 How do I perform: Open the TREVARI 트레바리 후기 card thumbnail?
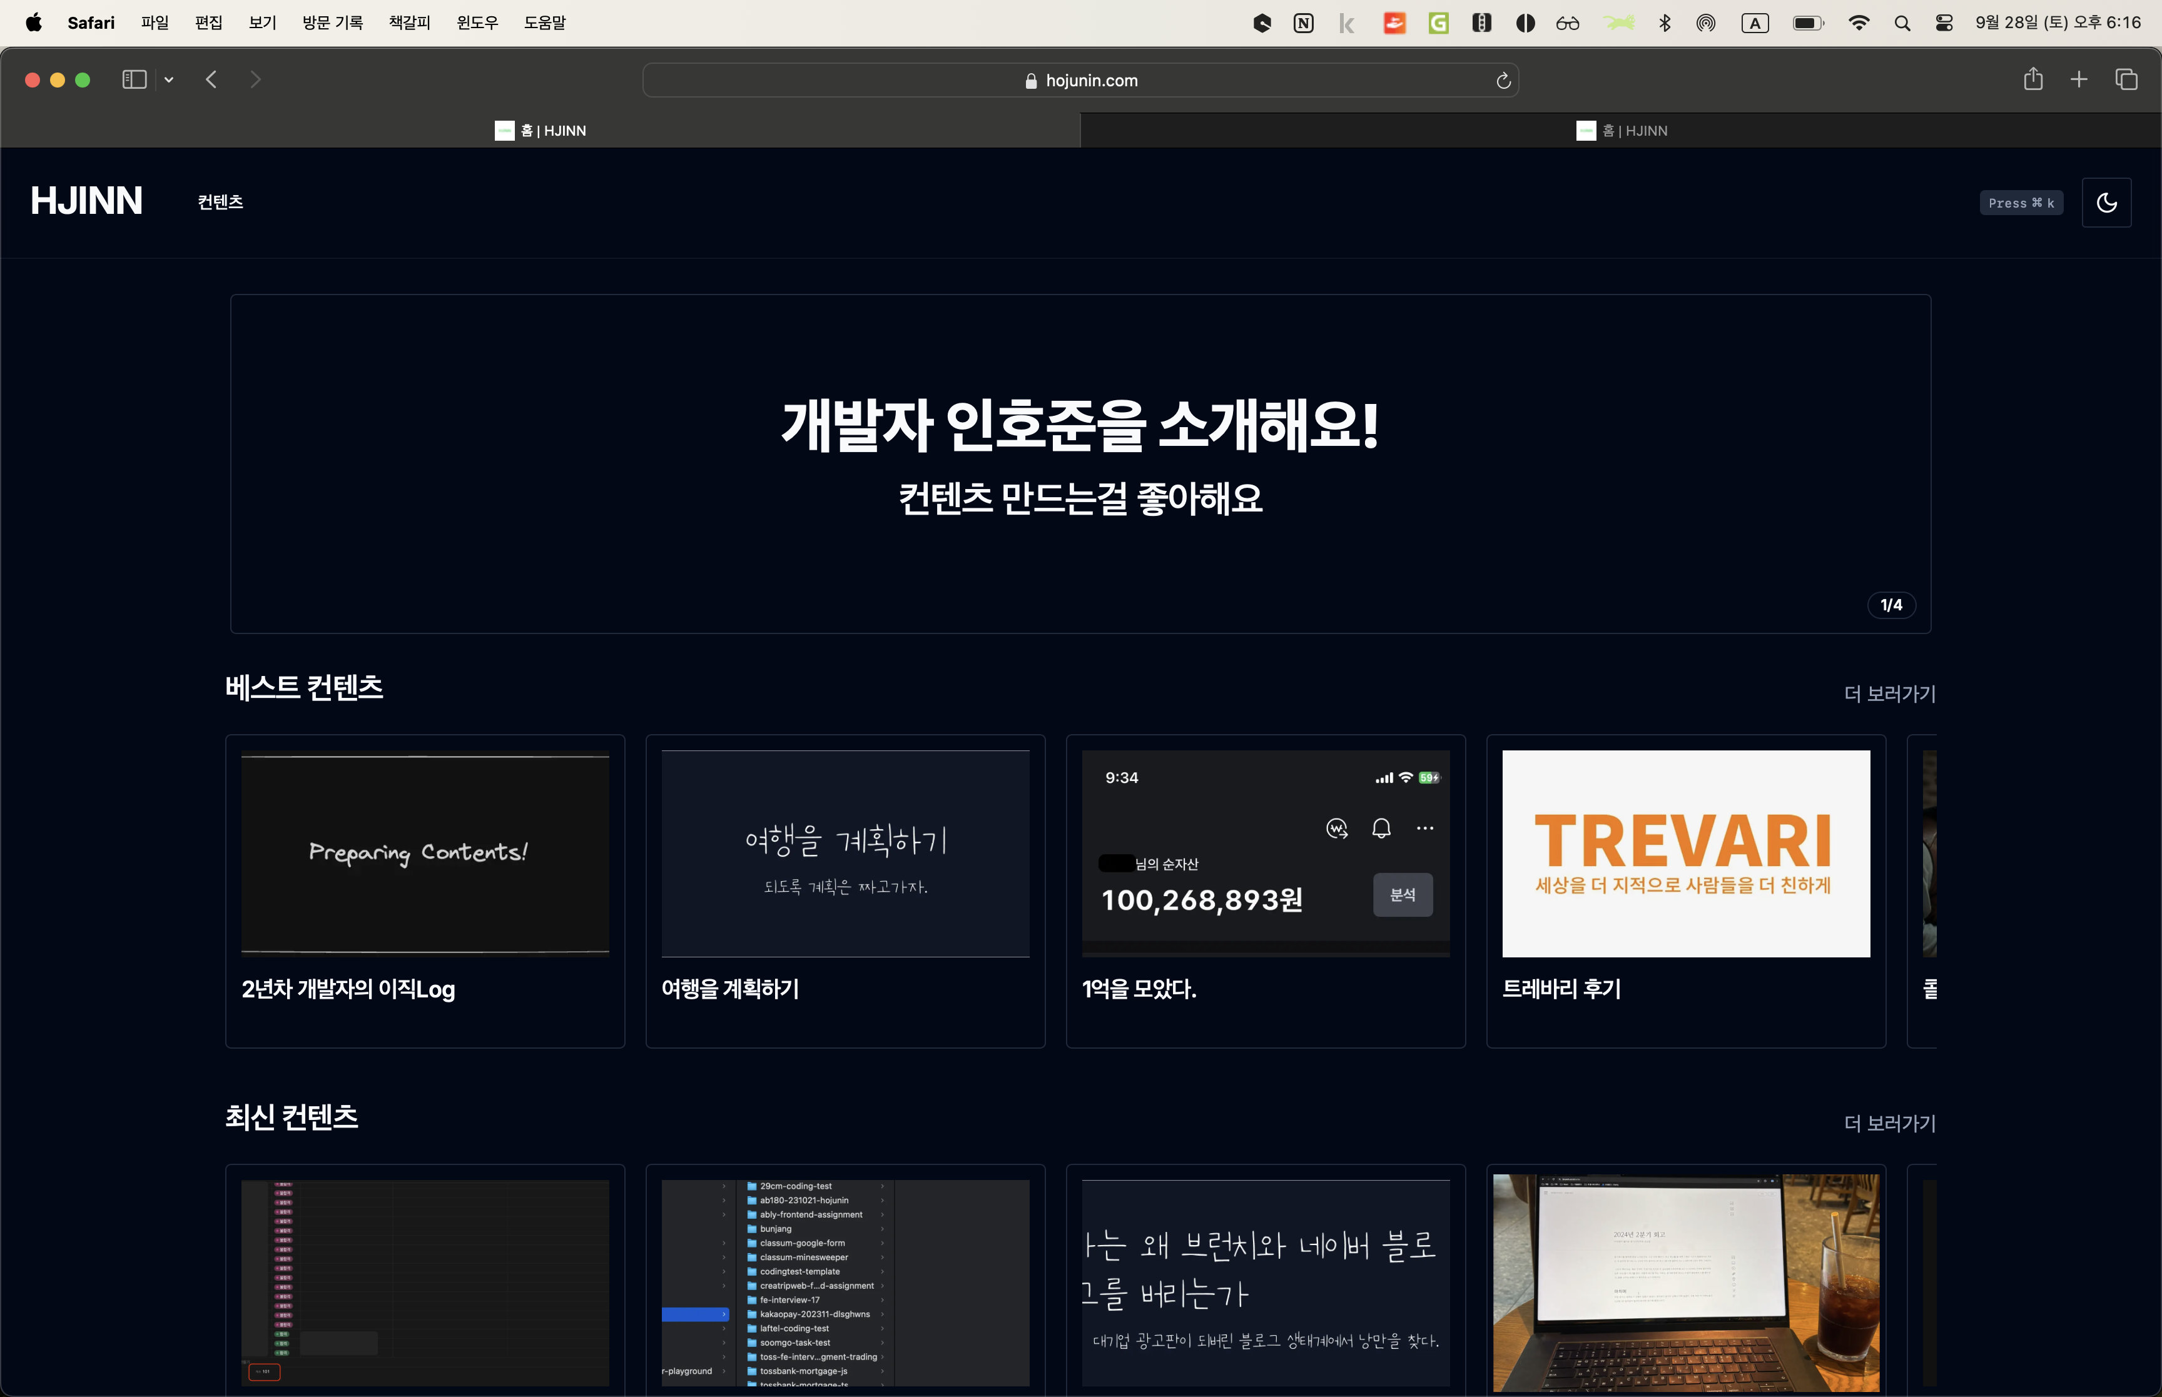pos(1685,853)
